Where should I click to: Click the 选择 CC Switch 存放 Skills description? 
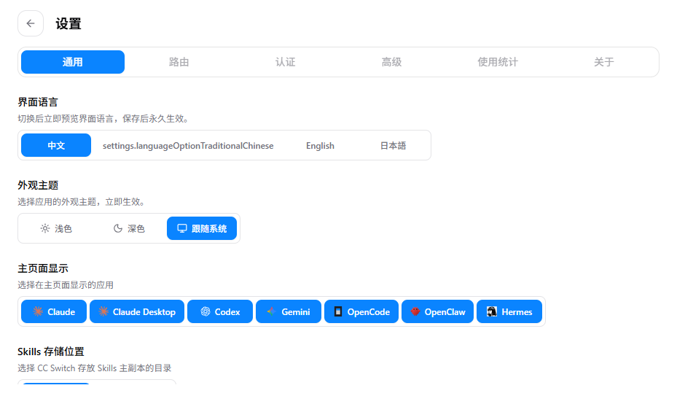(95, 368)
